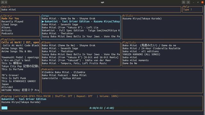205x115 pixels.
Task: Open album Sussy Baka Mitai Deez Balls by Vonn
Action: pyautogui.click(x=81, y=54)
